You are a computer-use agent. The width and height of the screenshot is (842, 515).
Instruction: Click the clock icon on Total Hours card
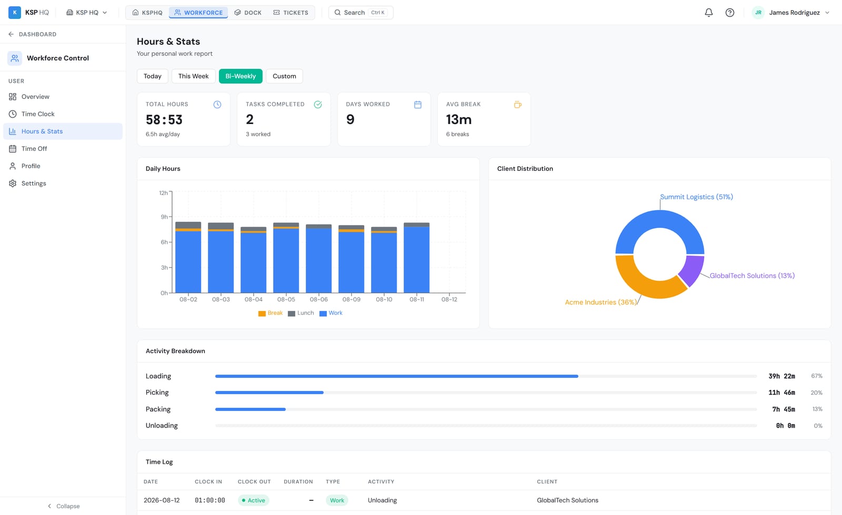click(x=217, y=105)
